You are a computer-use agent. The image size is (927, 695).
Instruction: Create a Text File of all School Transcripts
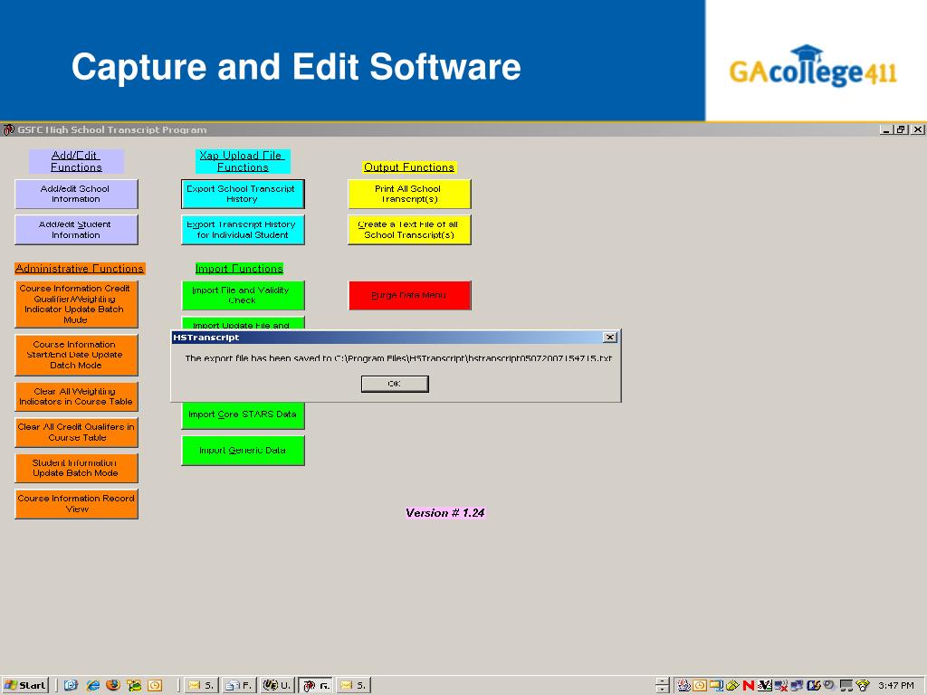click(409, 229)
